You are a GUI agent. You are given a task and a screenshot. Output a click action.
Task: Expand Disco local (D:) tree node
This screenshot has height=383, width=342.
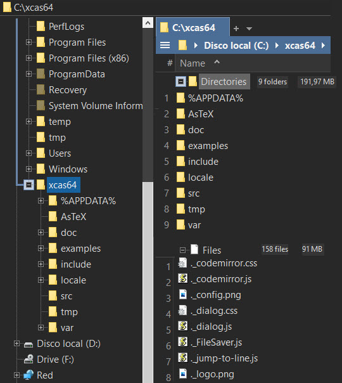(16, 344)
